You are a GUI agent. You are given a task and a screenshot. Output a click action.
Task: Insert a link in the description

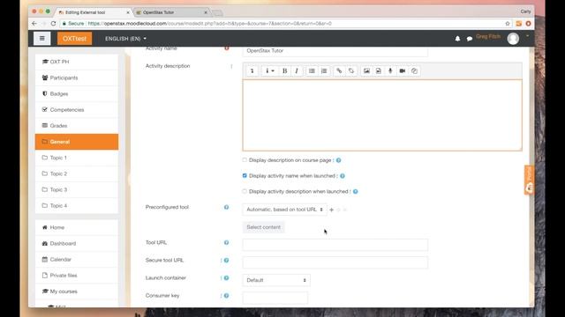(339, 70)
